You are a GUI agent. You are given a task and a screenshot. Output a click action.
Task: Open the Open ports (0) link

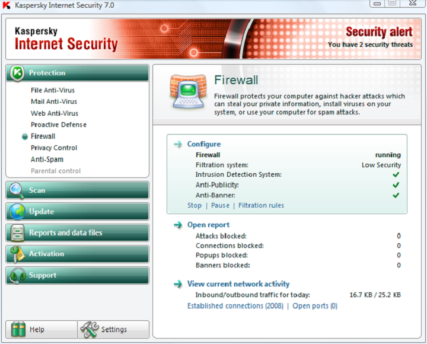[315, 306]
